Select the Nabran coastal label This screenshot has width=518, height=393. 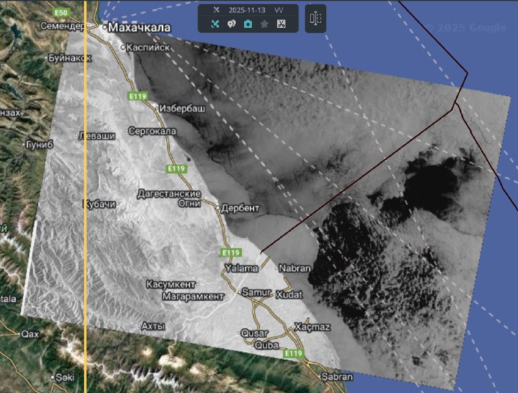pos(295,268)
